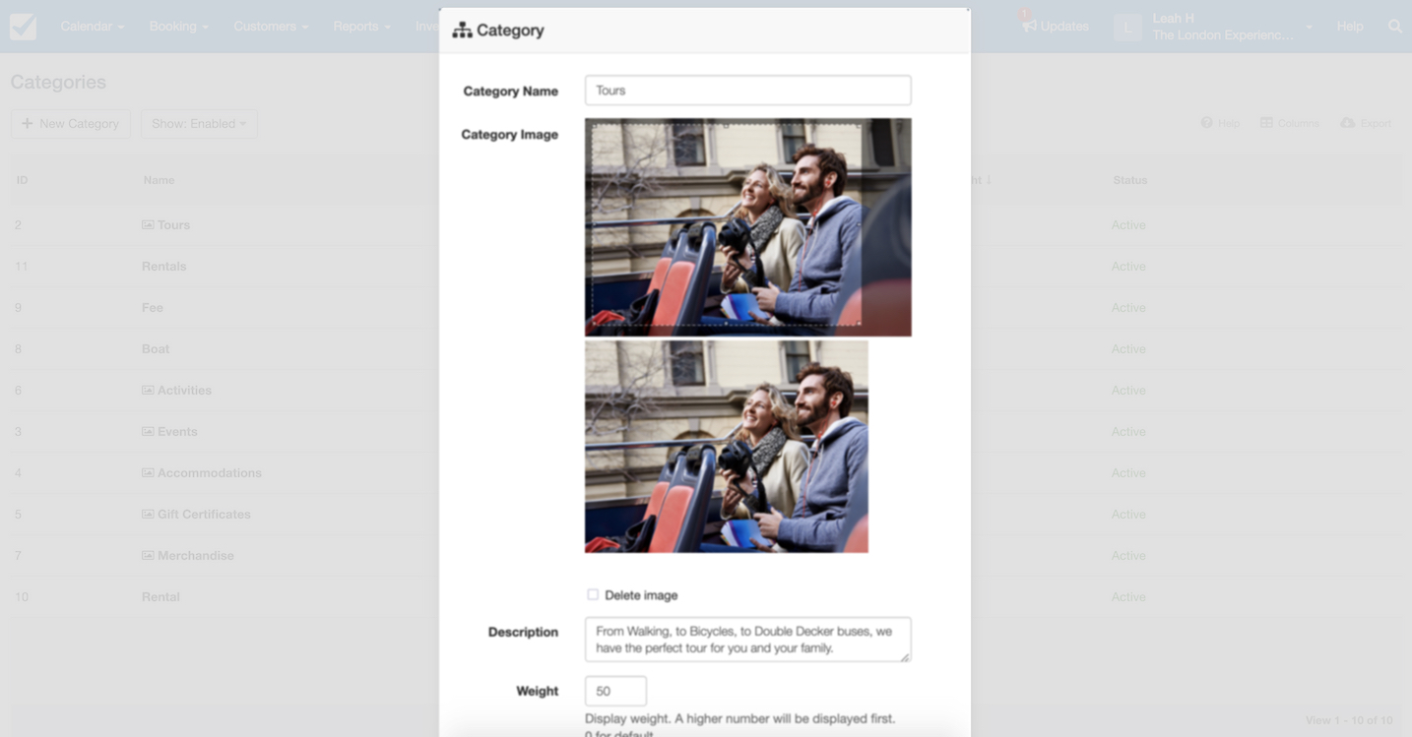Click the New Category button
The width and height of the screenshot is (1412, 737).
tap(71, 124)
